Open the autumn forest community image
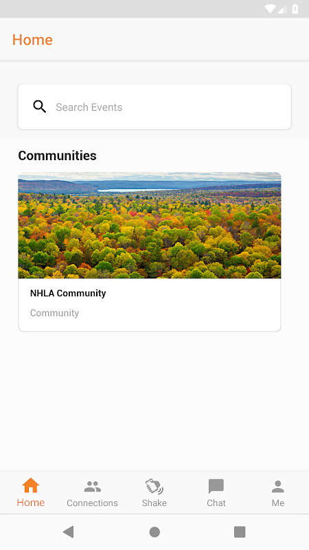 pyautogui.click(x=150, y=225)
